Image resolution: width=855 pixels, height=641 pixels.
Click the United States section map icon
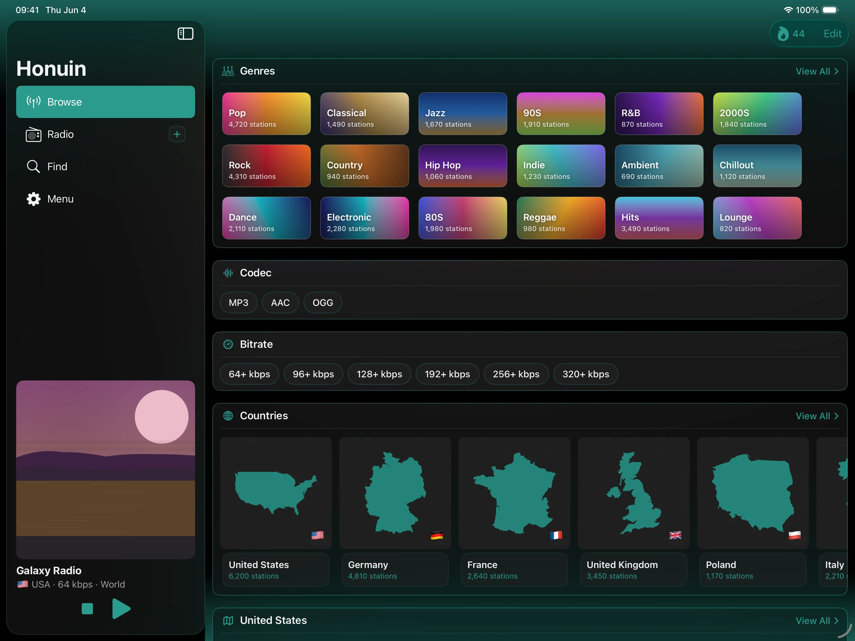tap(228, 621)
